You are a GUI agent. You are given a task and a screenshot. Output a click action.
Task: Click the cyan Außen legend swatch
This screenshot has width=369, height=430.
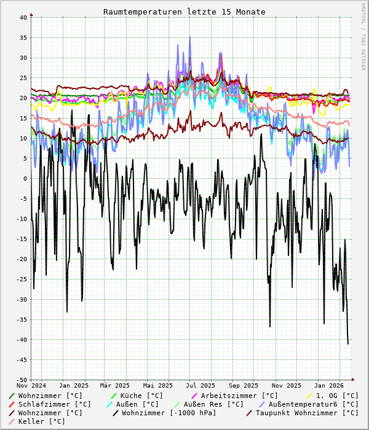(x=109, y=404)
